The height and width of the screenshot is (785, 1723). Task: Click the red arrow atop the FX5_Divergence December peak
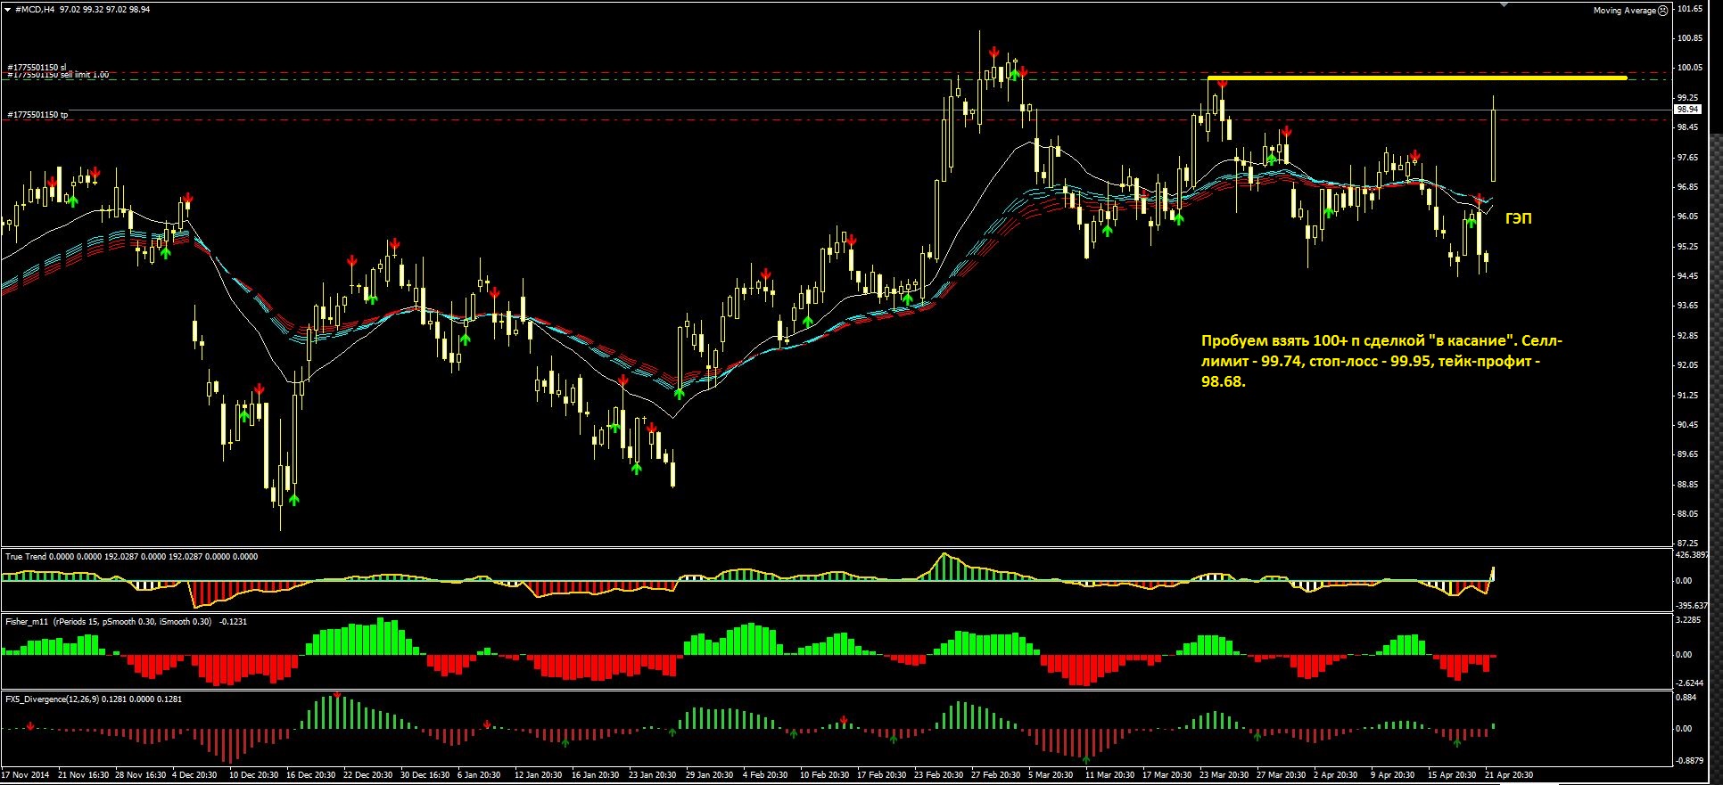[336, 694]
